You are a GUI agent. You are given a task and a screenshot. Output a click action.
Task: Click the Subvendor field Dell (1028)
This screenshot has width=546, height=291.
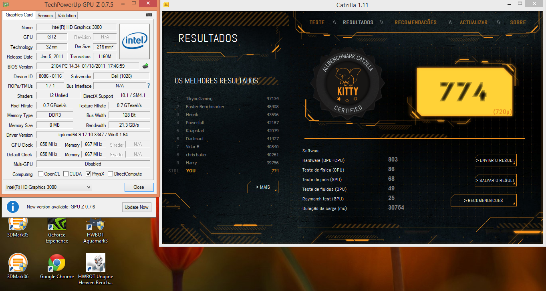click(121, 76)
